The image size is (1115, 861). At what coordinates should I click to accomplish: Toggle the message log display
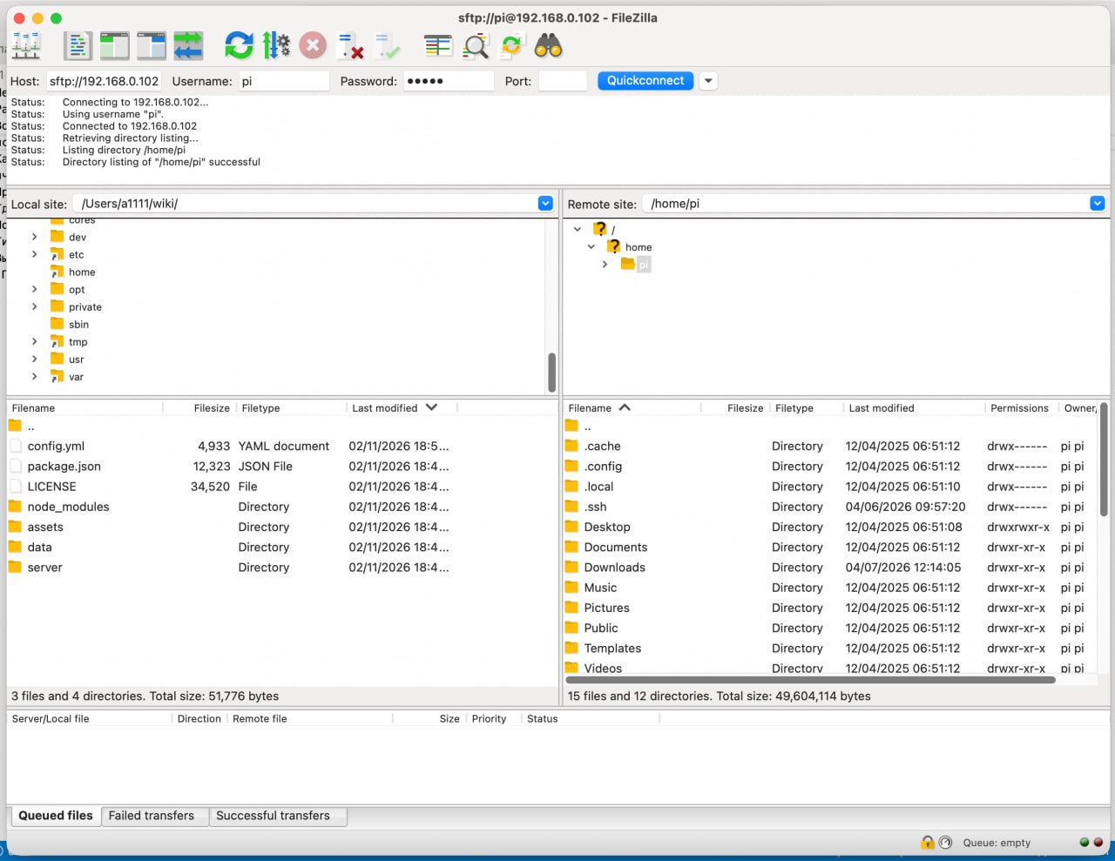click(78, 45)
